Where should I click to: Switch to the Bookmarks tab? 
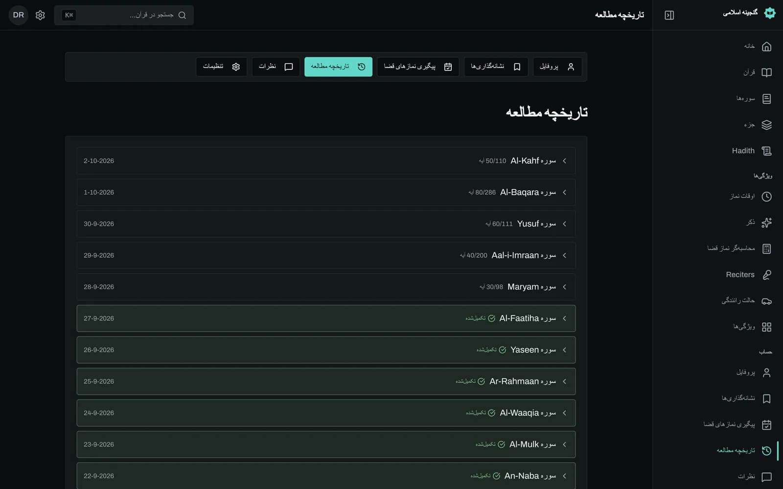(496, 67)
